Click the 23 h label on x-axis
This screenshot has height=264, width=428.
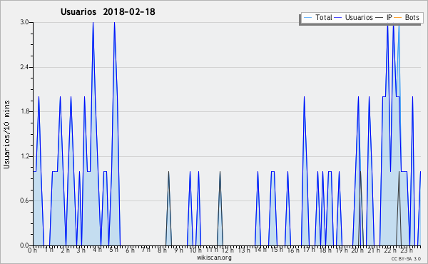(407, 250)
